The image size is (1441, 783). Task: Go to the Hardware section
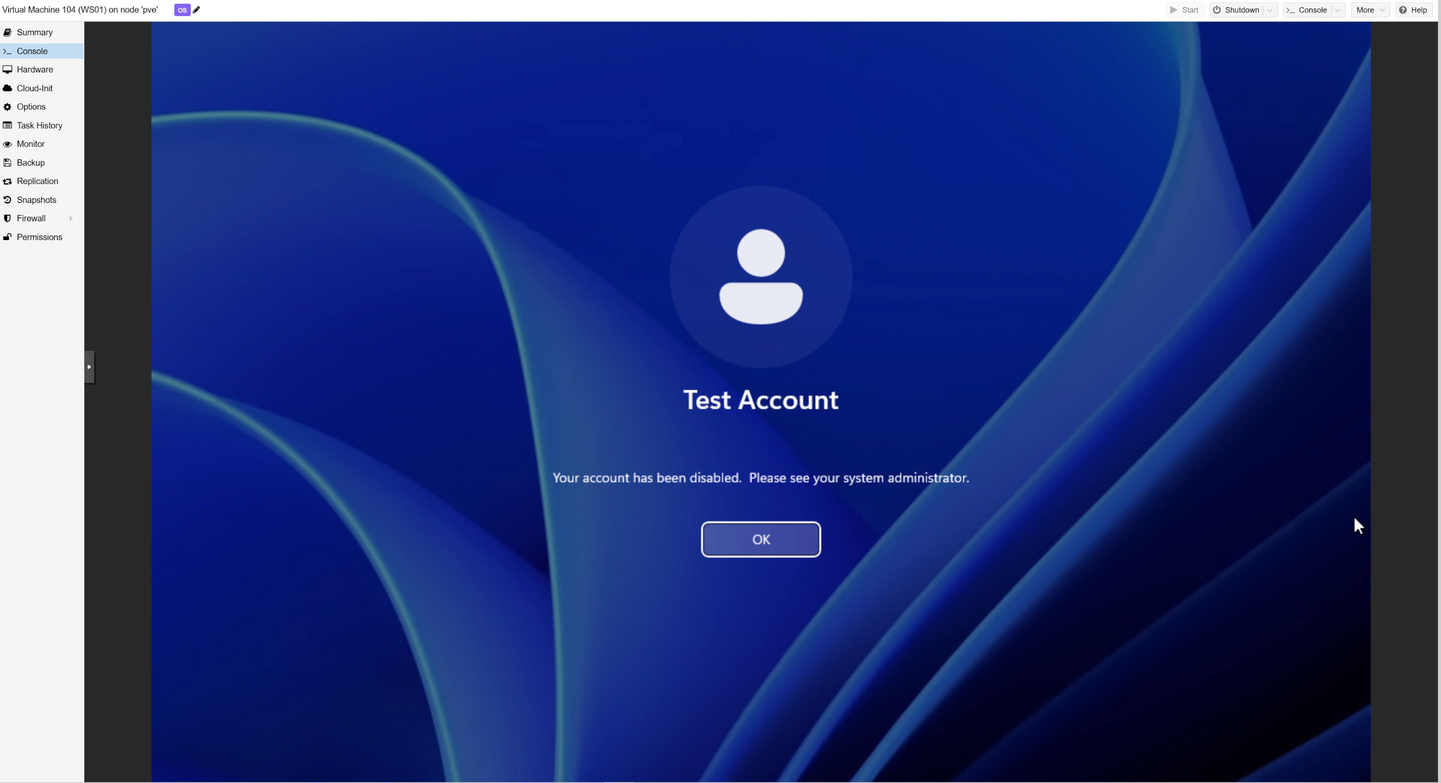pyautogui.click(x=42, y=69)
